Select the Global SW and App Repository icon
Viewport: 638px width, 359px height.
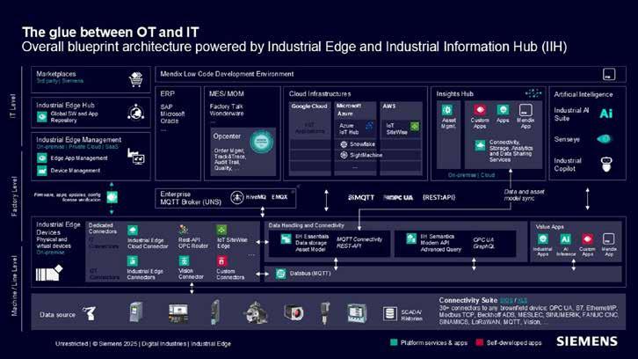click(42, 117)
